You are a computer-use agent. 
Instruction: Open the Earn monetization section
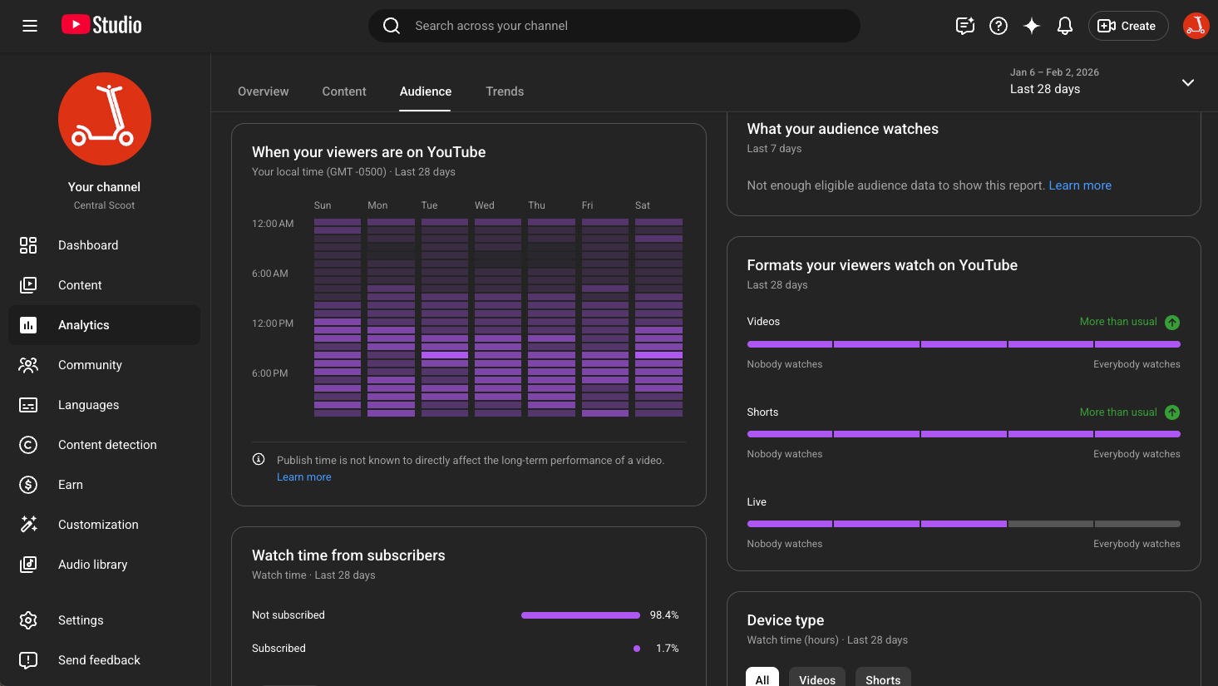point(71,484)
